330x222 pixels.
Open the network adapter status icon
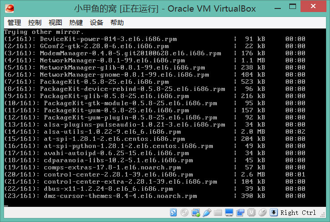(x=195, y=213)
